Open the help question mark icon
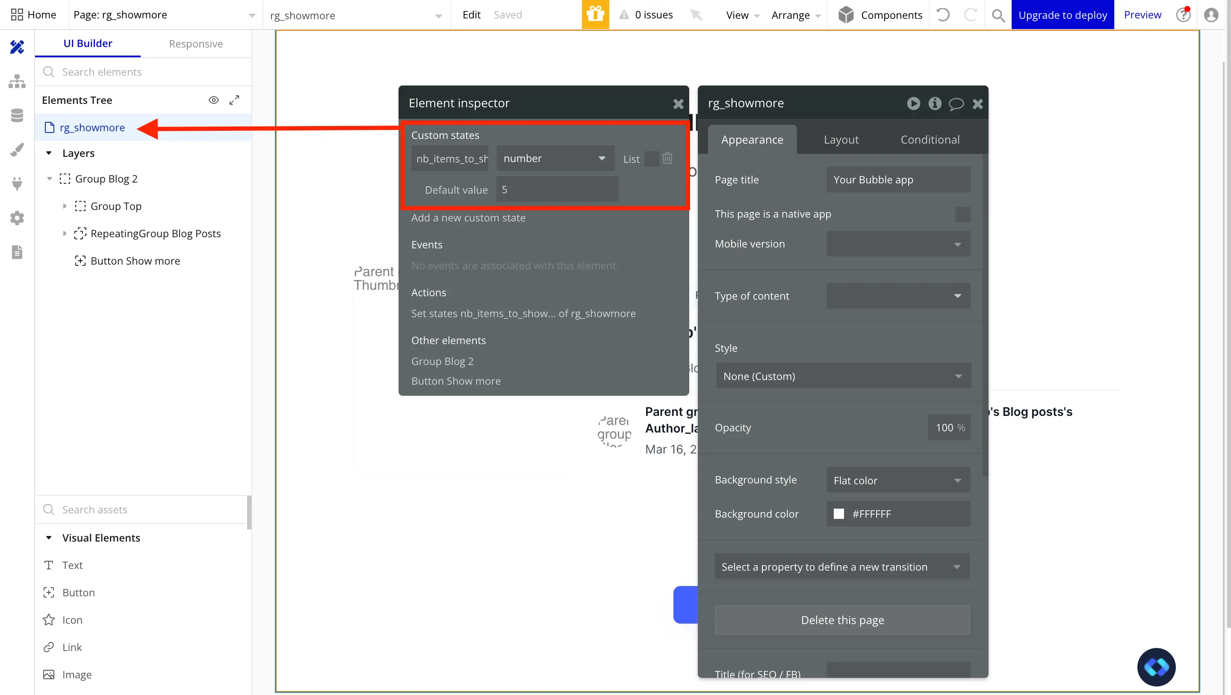The height and width of the screenshot is (695, 1231). click(1183, 15)
